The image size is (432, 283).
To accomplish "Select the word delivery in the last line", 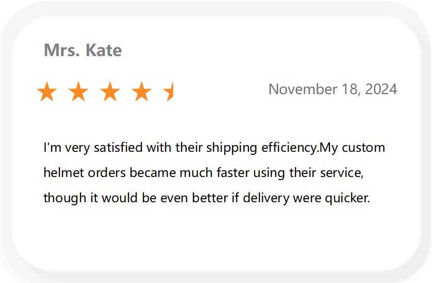I will point(266,198).
